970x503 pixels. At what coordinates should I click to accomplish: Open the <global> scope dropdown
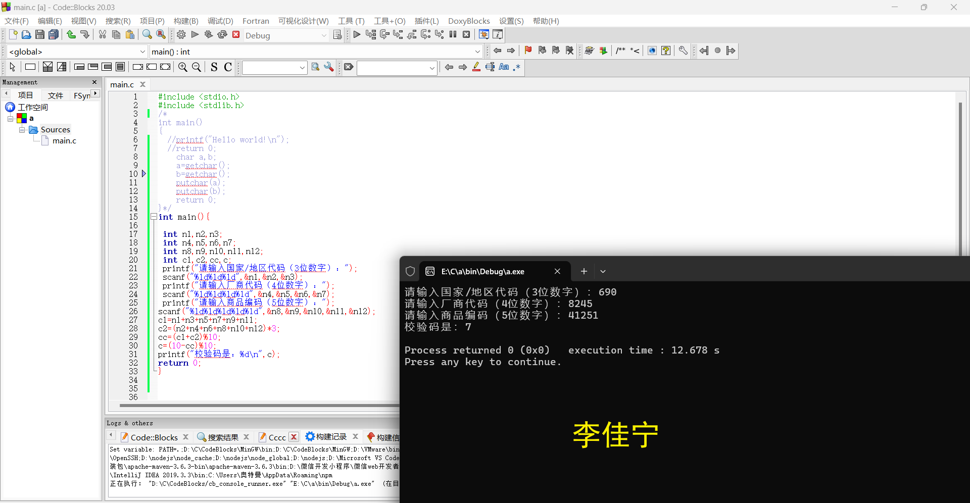tap(77, 52)
